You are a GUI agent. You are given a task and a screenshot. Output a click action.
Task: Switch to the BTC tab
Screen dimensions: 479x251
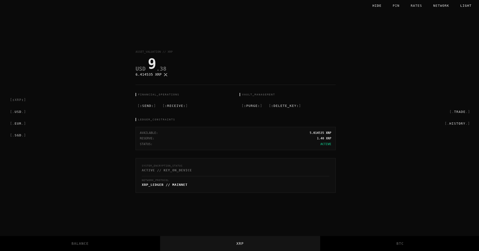pyautogui.click(x=400, y=244)
